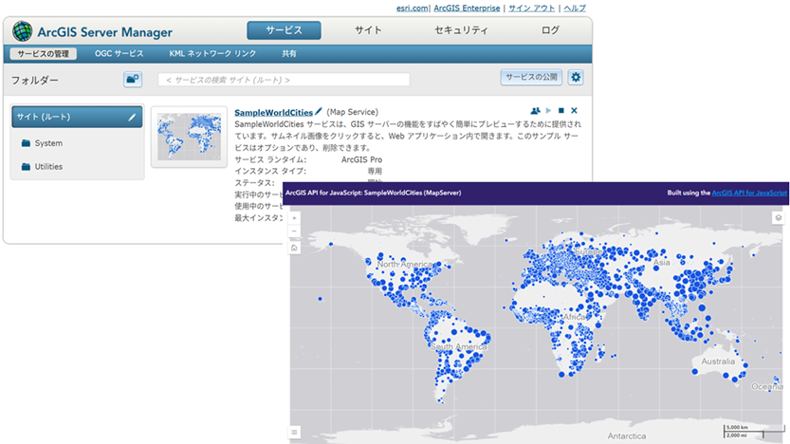790x444 pixels.
Task: Open permissions icon for SampleWorldCities service
Action: point(535,110)
